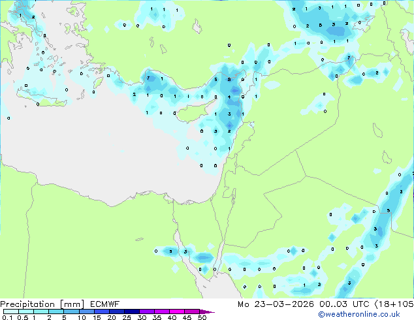Image resolution: width=414 pixels, height=320 pixels.
Task: Pick the 30–35 mm purple swatch
Action: 147,312
